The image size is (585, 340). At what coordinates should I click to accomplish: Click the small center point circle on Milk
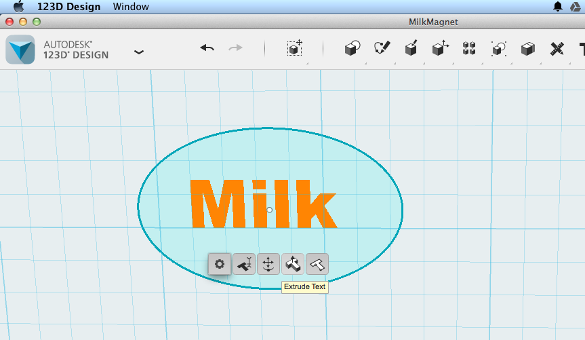pyautogui.click(x=269, y=210)
